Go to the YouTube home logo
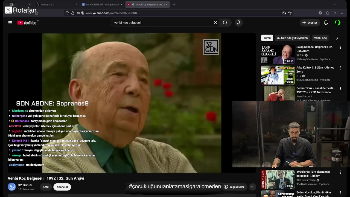Viewport: 350px width, 197px height. [x=27, y=23]
